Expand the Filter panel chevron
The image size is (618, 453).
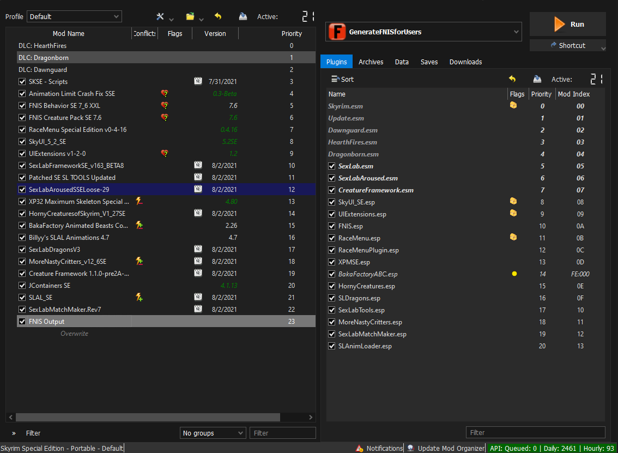click(x=14, y=433)
